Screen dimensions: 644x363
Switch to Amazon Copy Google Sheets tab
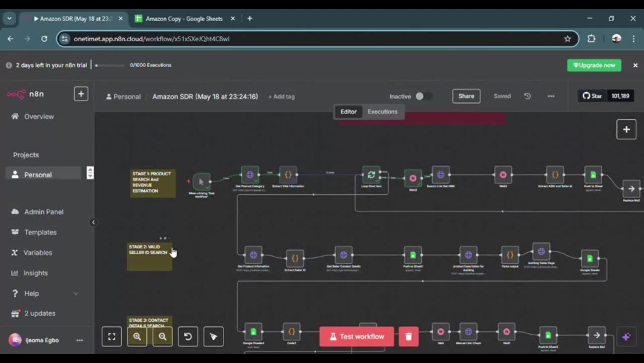coord(184,19)
